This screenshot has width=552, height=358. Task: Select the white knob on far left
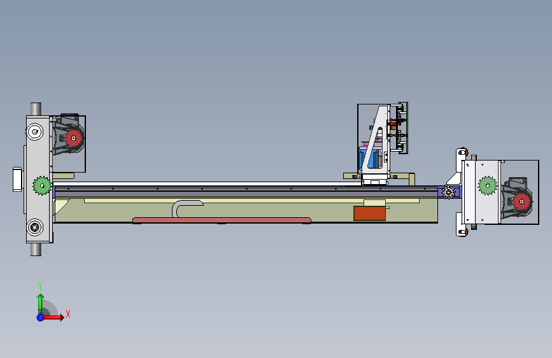[x=17, y=180]
